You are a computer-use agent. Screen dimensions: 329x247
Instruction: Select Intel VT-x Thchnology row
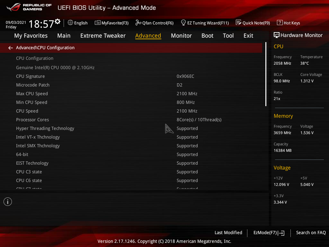[x=131, y=137]
